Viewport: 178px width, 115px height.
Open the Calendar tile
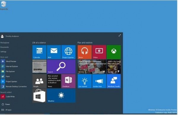39,52
